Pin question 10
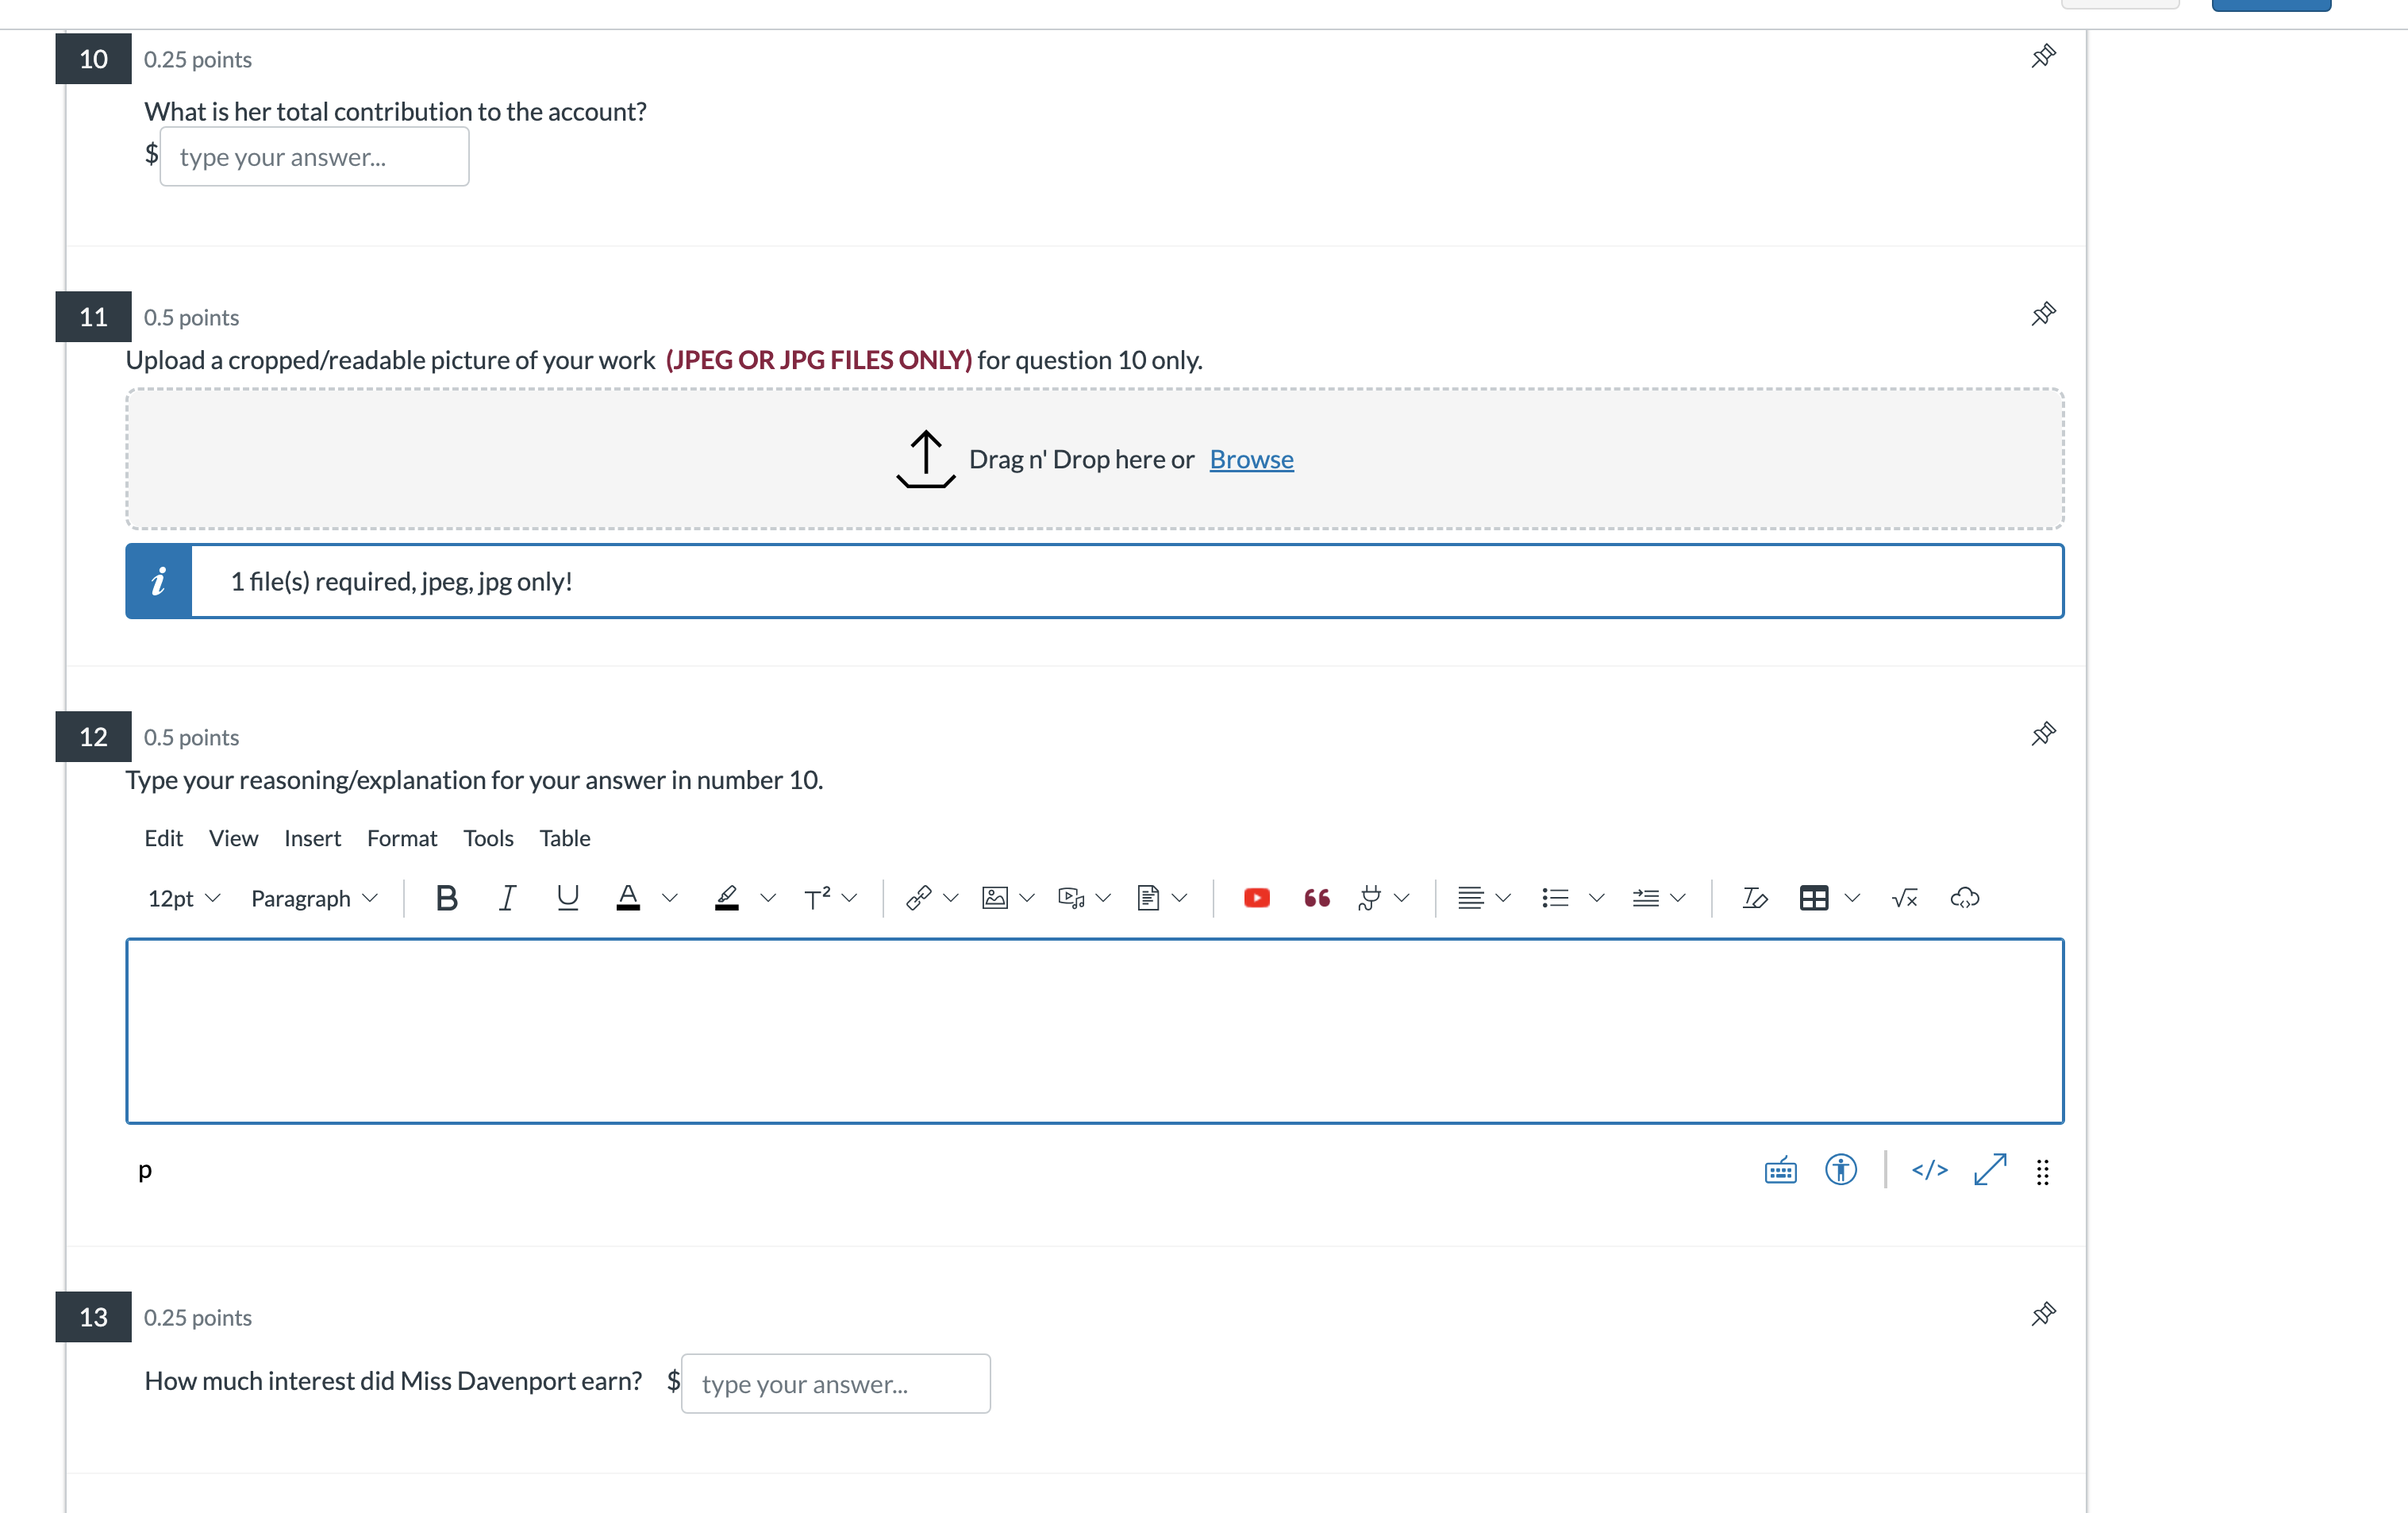This screenshot has width=2408, height=1513. pyautogui.click(x=2043, y=56)
